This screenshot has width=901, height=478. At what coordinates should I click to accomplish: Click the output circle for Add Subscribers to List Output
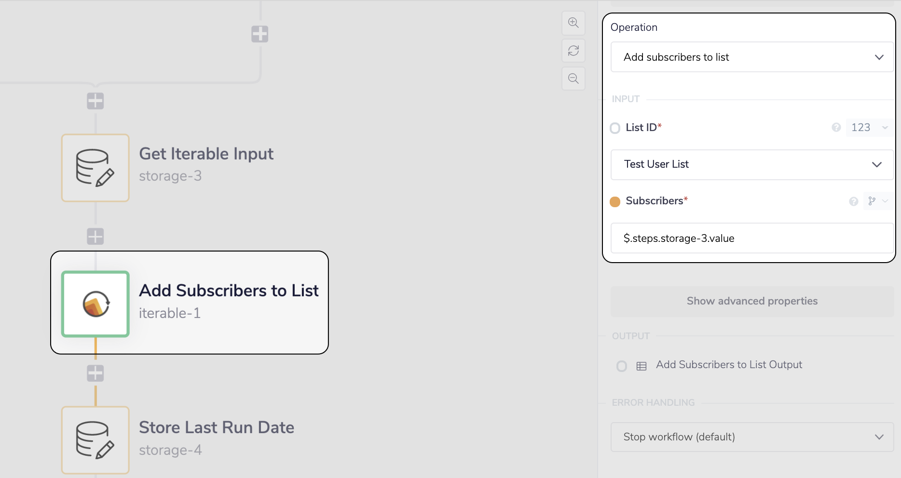tap(621, 366)
